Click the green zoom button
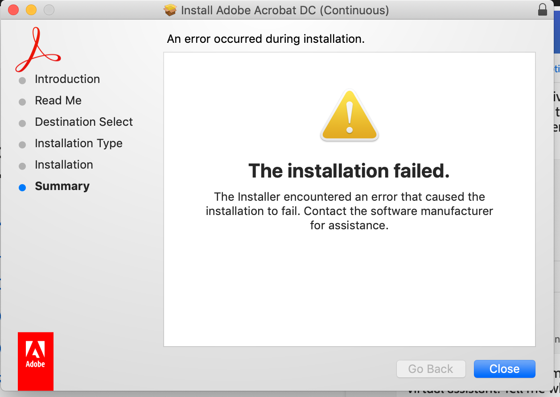560x397 pixels. coord(48,9)
